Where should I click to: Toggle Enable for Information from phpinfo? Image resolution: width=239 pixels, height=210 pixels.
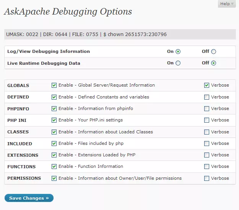click(54, 109)
